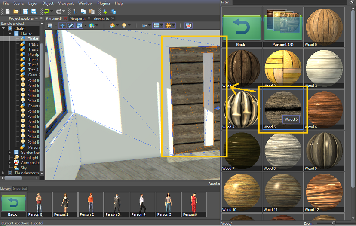This screenshot has width=356, height=226.
Task: Select the Move tool in viewport toolbar
Action: click(x=62, y=26)
